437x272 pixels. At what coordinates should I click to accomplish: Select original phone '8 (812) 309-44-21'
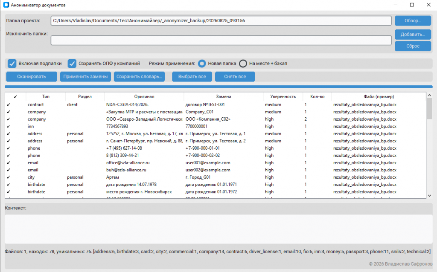144,155
